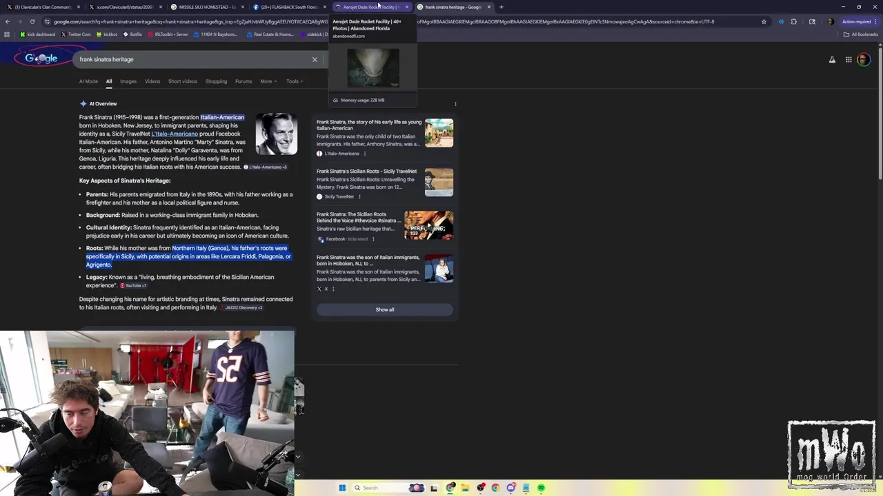The image size is (883, 496).
Task: Open Spotify from the taskbar
Action: [x=541, y=488]
